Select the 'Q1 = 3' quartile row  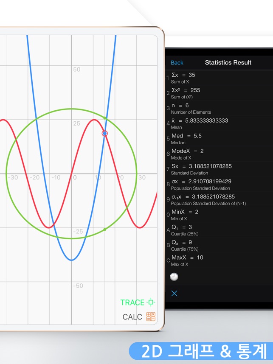click(x=219, y=230)
